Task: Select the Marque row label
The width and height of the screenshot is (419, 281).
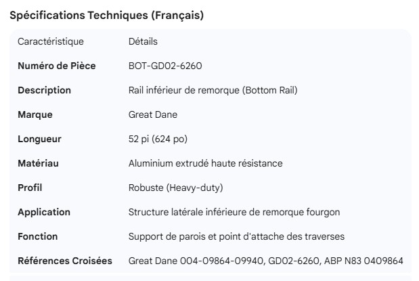Action: tap(35, 114)
